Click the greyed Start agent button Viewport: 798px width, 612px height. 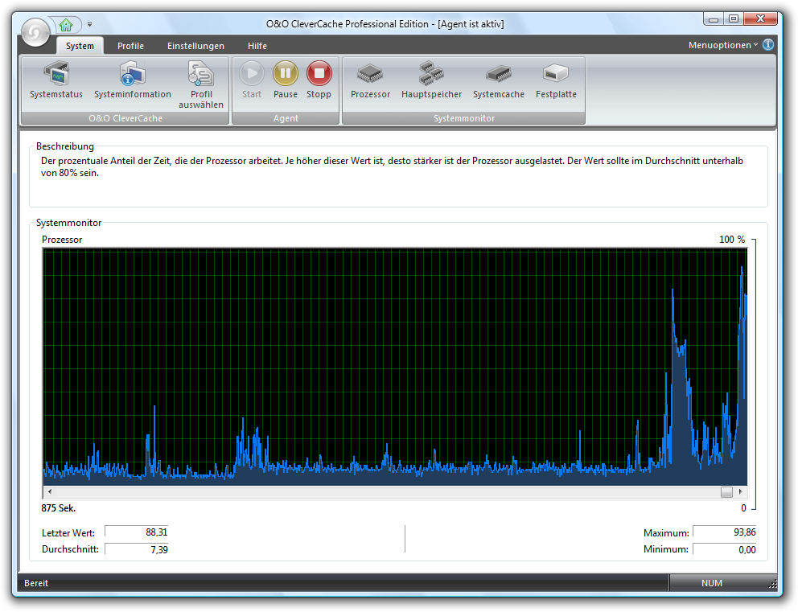[252, 80]
